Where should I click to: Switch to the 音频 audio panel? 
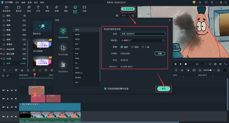tap(29, 9)
